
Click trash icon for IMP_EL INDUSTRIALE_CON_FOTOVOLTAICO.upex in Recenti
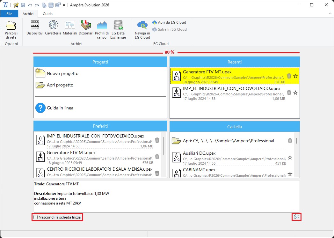(289, 93)
